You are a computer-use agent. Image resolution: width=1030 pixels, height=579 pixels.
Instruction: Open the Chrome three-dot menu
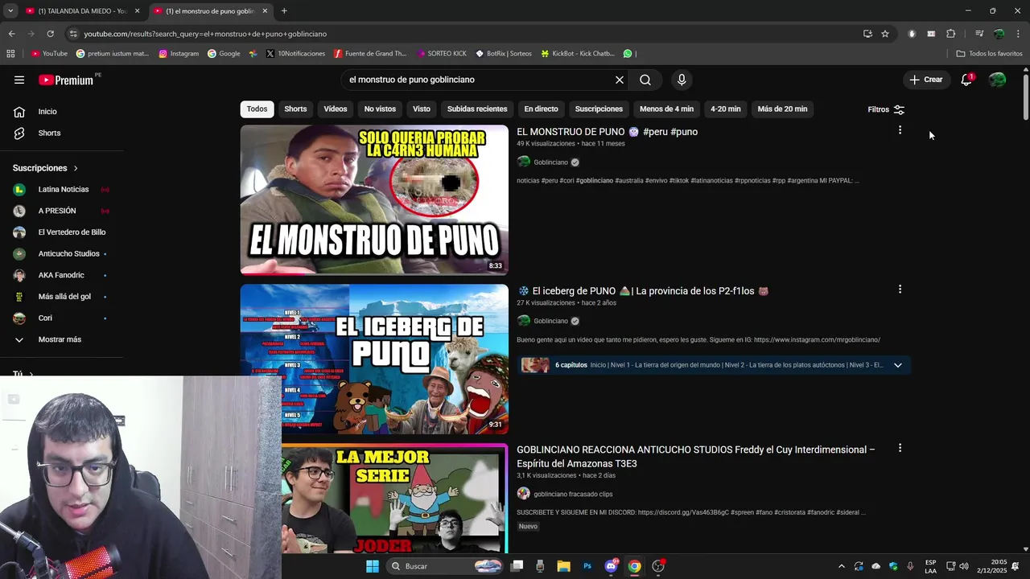1019,34
